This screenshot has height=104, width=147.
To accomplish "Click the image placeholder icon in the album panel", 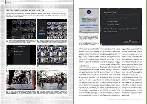I will [x=42, y=28].
